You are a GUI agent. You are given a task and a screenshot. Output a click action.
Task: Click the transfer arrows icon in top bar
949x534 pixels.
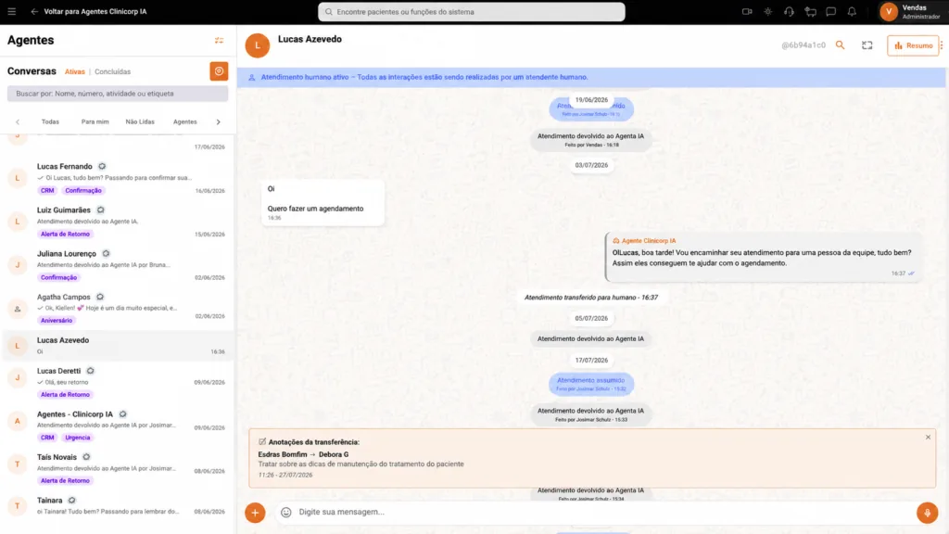pos(810,11)
